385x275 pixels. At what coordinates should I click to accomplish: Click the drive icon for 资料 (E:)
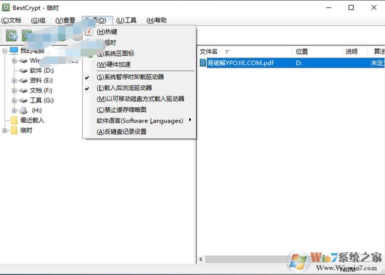(x=24, y=80)
